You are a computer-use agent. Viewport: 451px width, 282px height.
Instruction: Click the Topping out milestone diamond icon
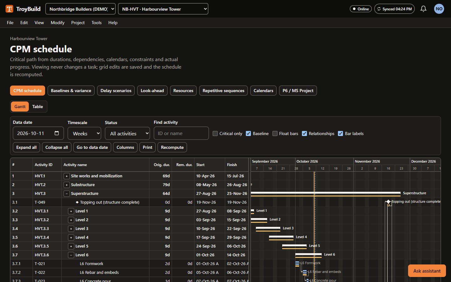pyautogui.click(x=388, y=202)
